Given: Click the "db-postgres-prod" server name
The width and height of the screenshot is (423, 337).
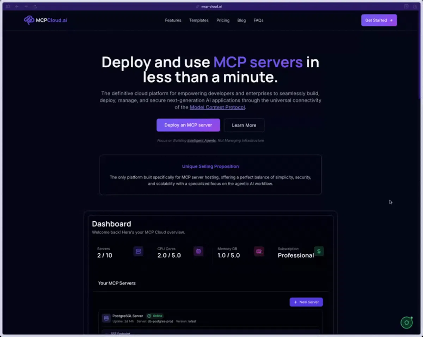Looking at the screenshot, I should [160, 321].
